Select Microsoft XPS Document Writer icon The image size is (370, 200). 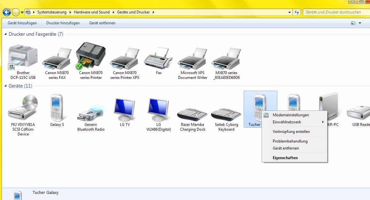193,58
